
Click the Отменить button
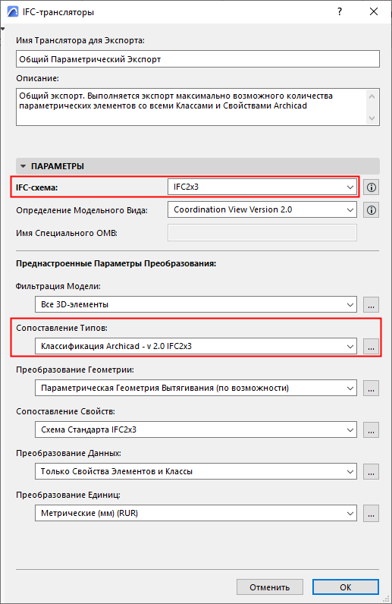pyautogui.click(x=270, y=587)
